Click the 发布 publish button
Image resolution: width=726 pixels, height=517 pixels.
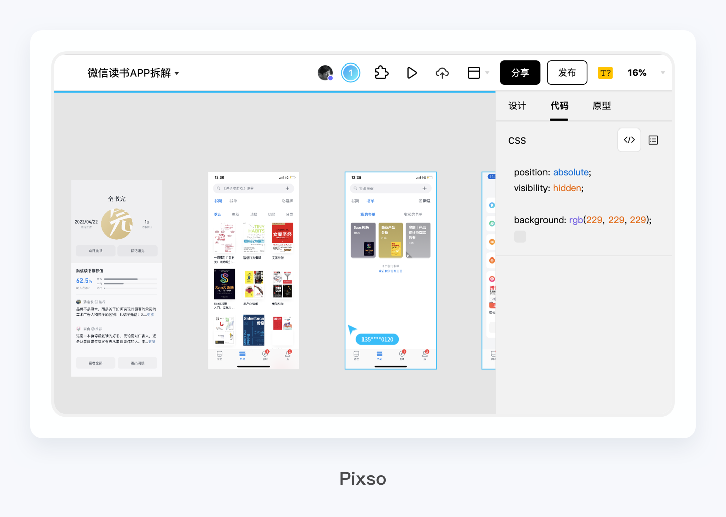pos(567,73)
